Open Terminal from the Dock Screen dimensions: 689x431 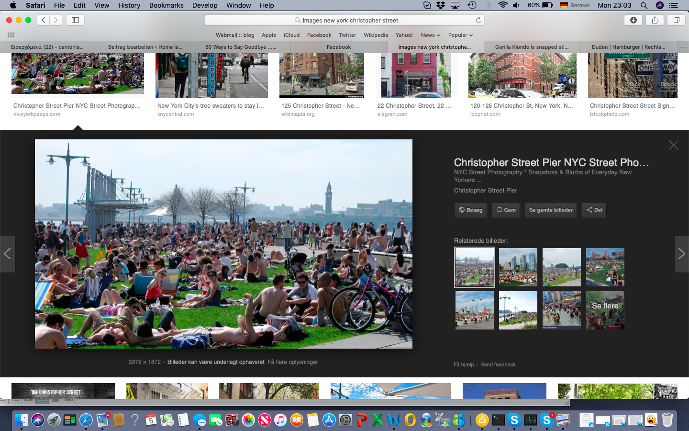click(499, 420)
